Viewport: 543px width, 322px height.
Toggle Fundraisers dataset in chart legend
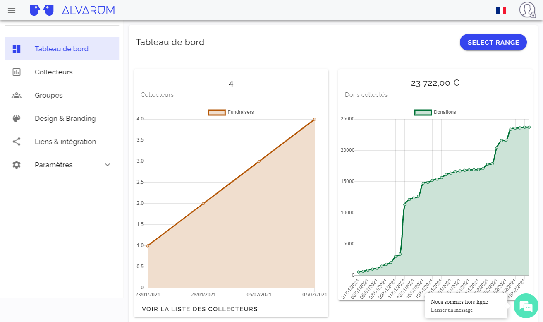point(231,112)
